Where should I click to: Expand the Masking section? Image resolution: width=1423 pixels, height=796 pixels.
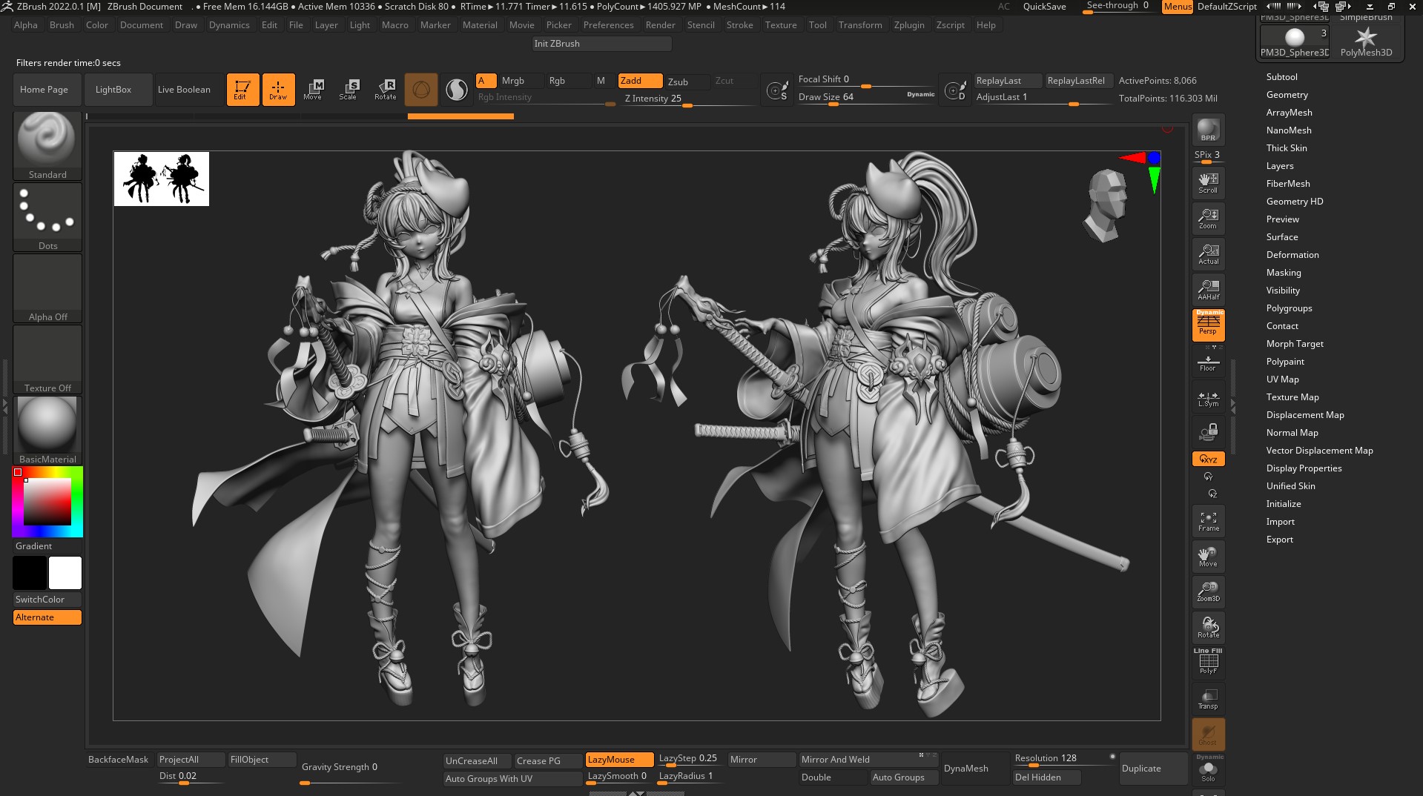[x=1283, y=273]
